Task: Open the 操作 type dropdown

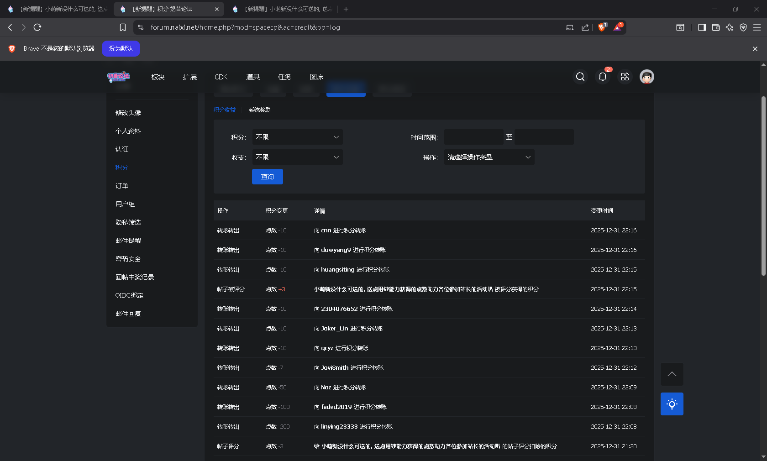Action: point(489,157)
